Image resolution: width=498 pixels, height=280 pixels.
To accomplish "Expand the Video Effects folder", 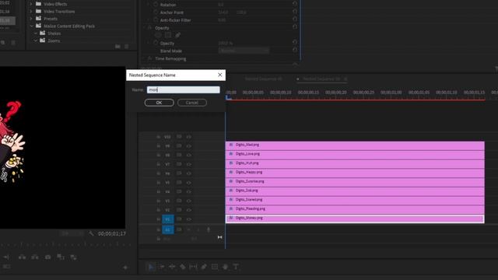I will 31,4.
